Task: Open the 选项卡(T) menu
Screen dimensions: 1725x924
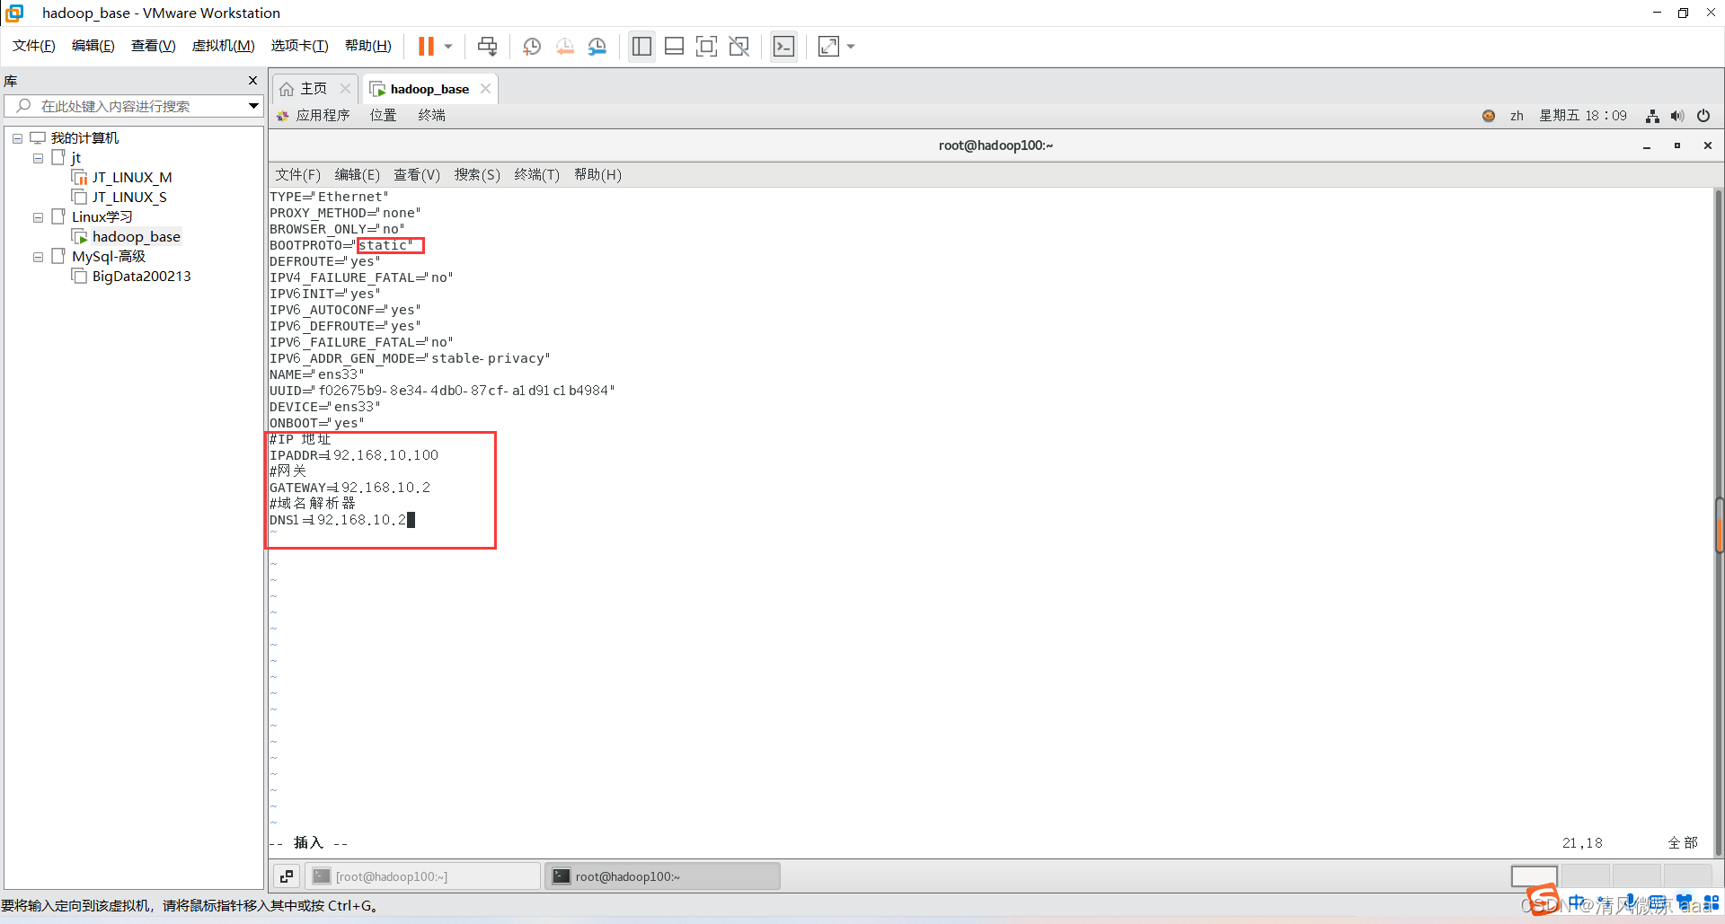Action: point(300,46)
